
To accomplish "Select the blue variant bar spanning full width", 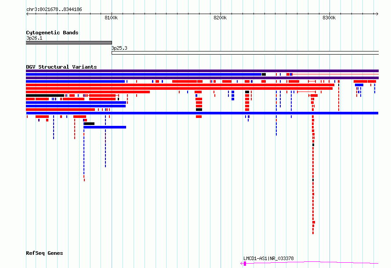I will point(202,113).
